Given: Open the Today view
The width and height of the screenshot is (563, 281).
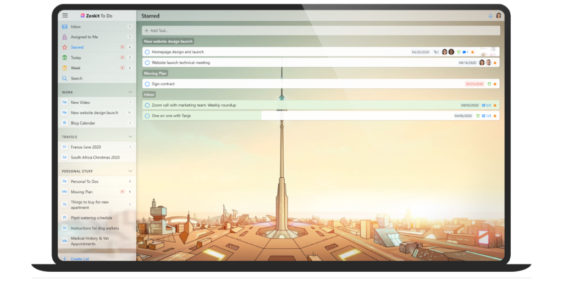Looking at the screenshot, I should 97,58.
